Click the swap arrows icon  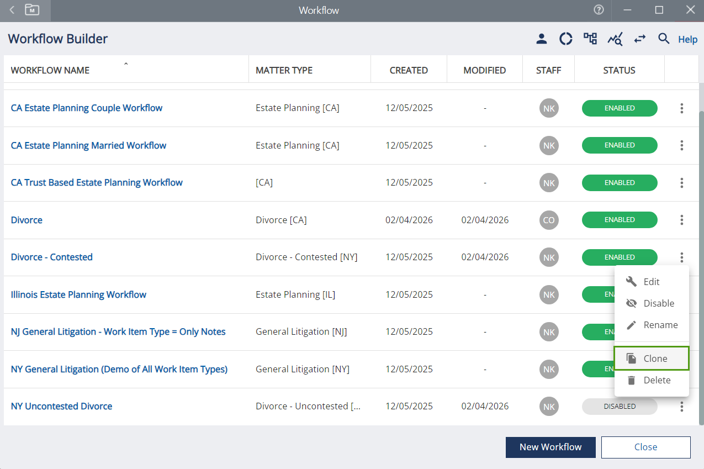click(639, 39)
